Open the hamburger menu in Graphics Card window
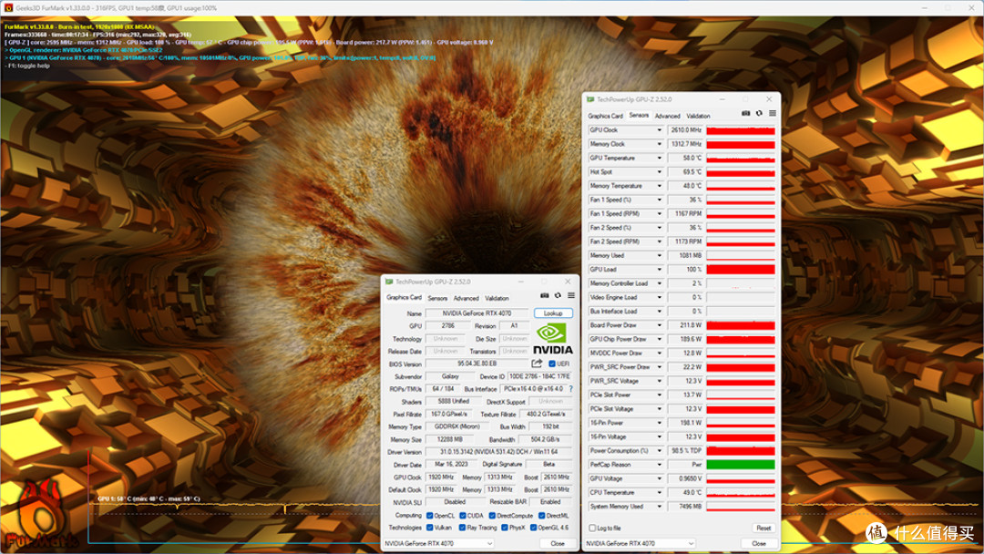The height and width of the screenshot is (554, 984). pos(571,295)
